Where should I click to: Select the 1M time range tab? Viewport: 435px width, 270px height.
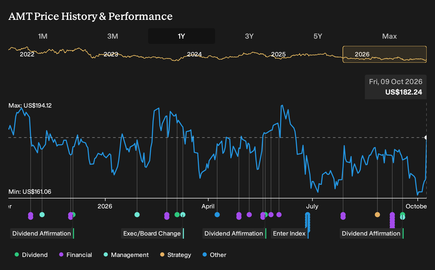(43, 36)
